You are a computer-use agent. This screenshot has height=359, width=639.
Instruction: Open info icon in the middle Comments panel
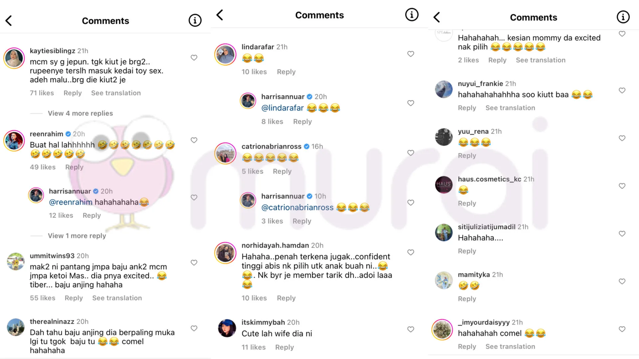[411, 15]
